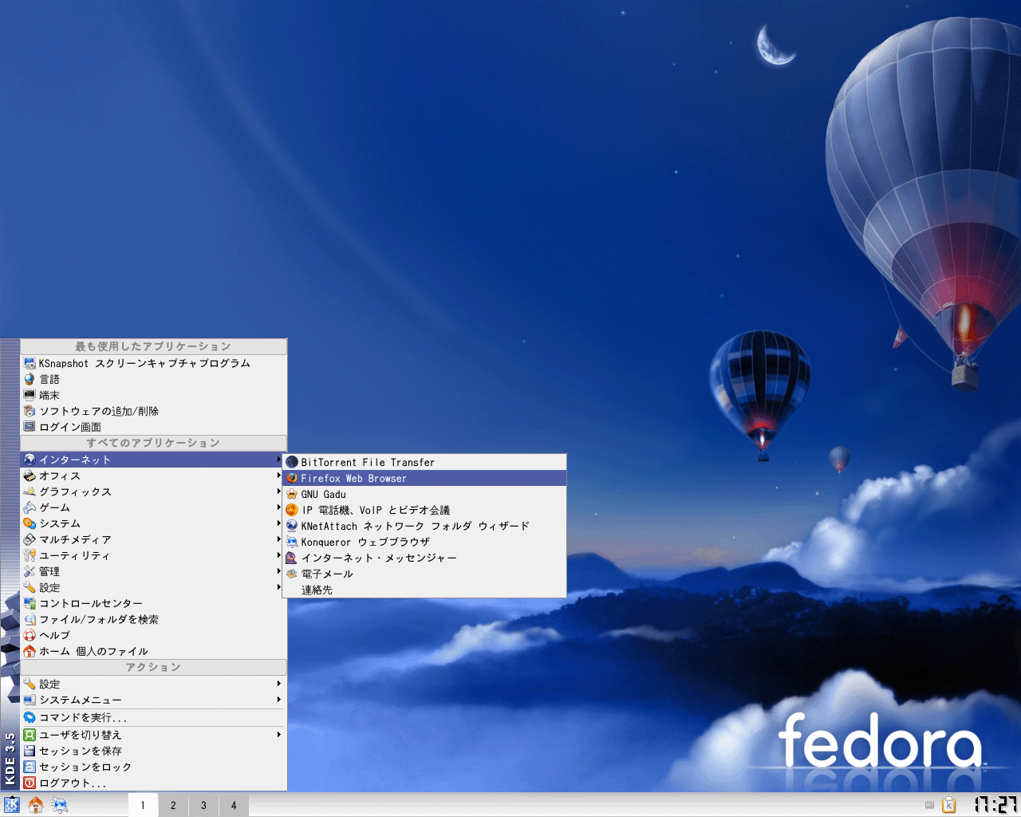Open インターネット・メッセンジャー instant messenger

[424, 558]
